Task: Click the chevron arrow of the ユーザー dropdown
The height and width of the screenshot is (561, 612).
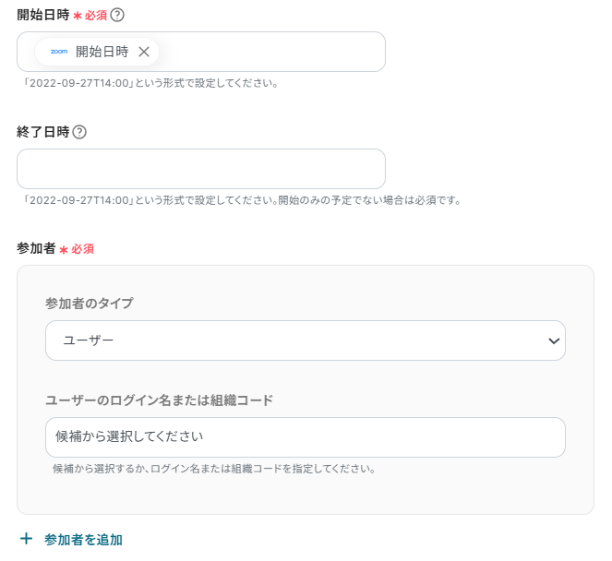Action: click(554, 340)
